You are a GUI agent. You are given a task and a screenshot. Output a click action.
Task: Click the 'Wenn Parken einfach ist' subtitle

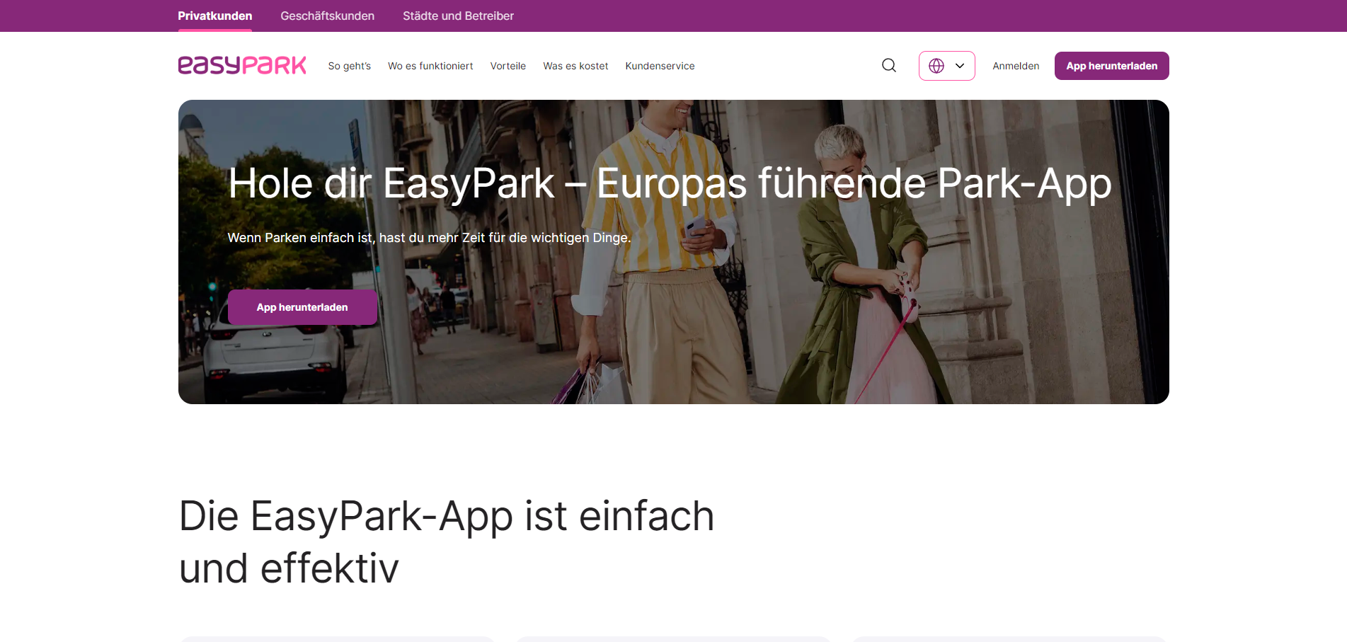pos(429,238)
